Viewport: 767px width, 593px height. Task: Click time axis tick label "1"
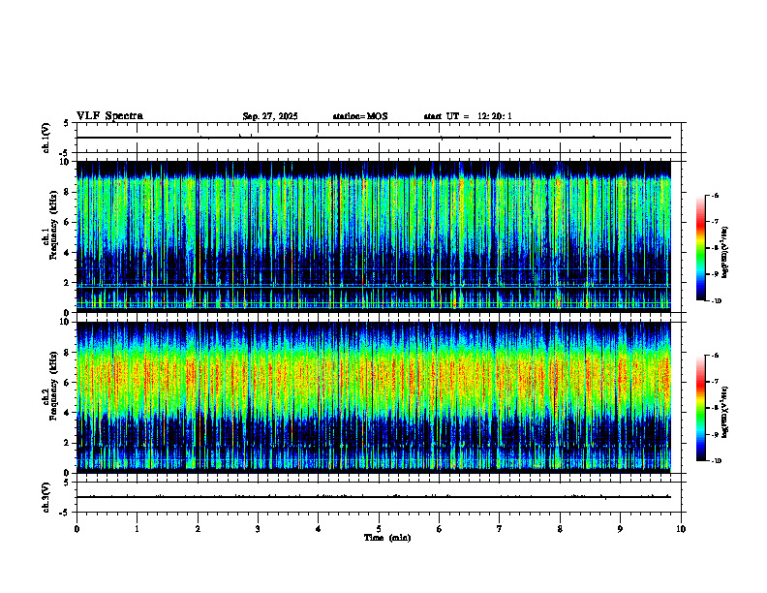coord(137,529)
